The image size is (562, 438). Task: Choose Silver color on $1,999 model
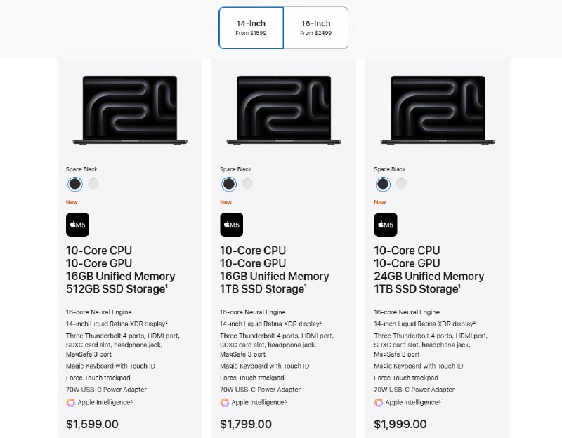coord(401,184)
